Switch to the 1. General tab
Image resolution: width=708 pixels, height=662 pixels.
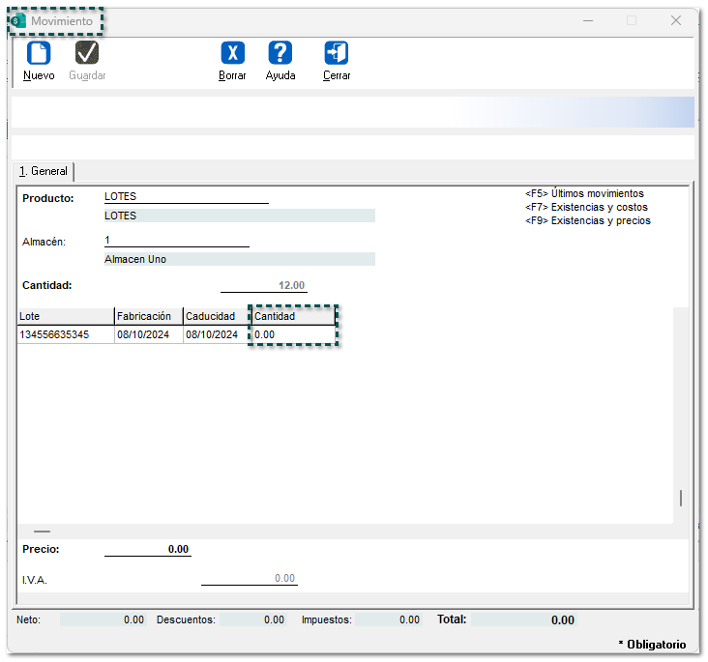[x=44, y=171]
